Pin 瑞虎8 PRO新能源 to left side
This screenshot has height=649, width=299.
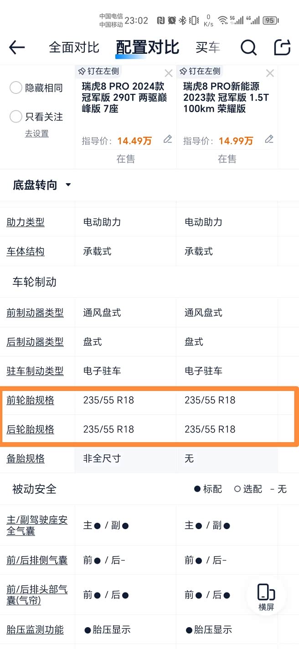[x=200, y=72]
